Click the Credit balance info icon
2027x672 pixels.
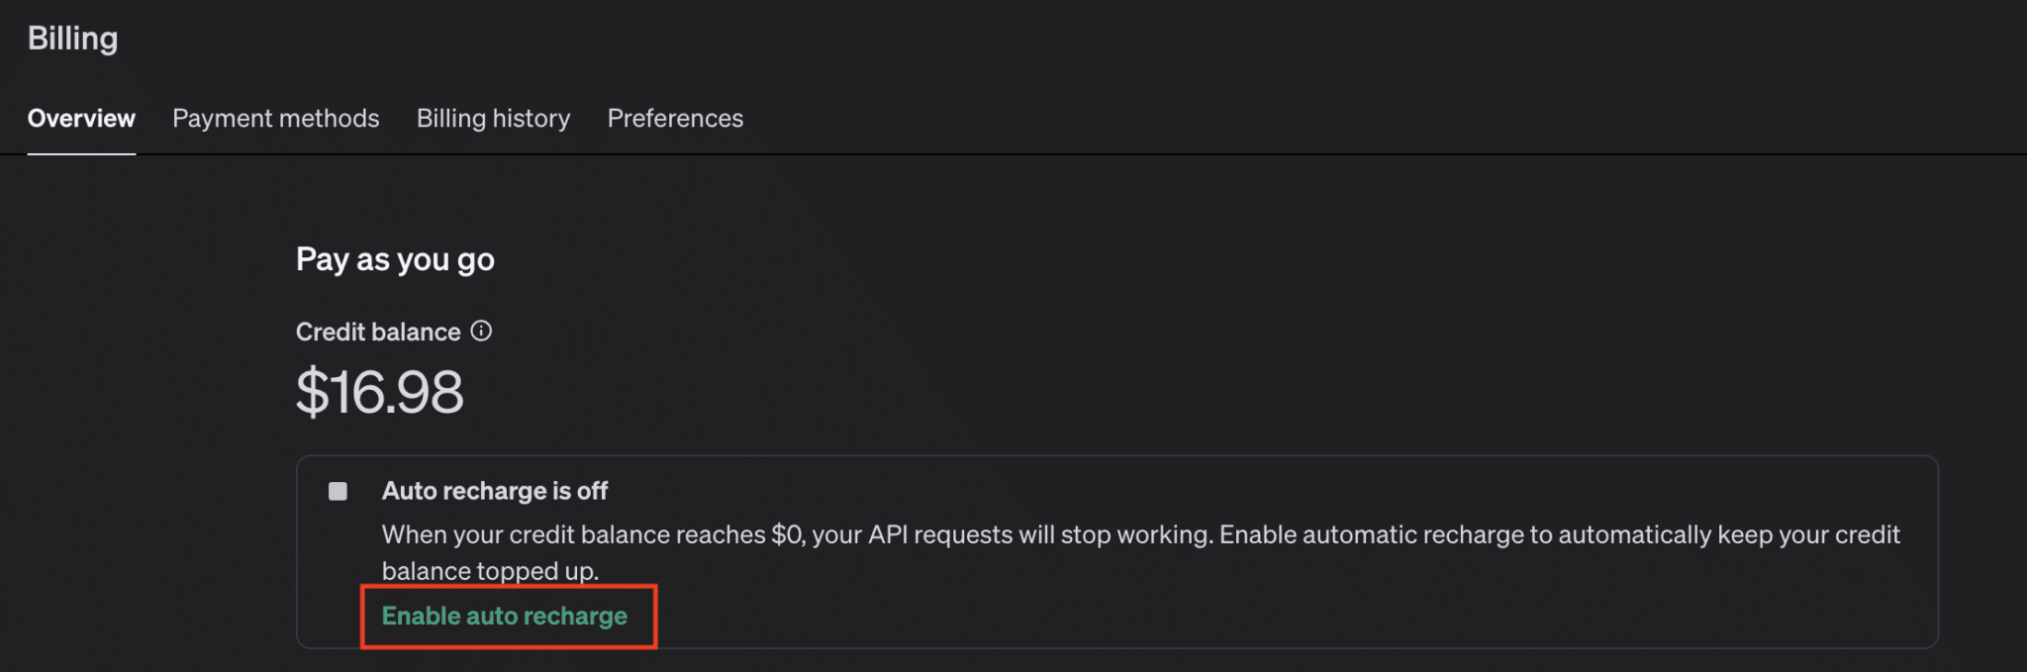481,332
